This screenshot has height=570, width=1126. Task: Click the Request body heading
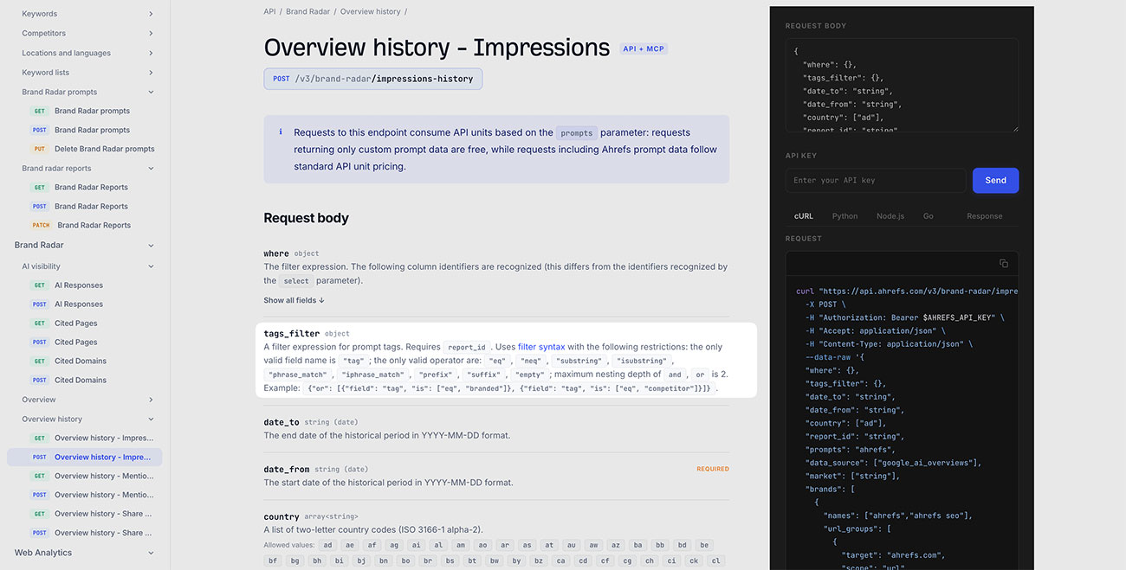click(x=307, y=218)
